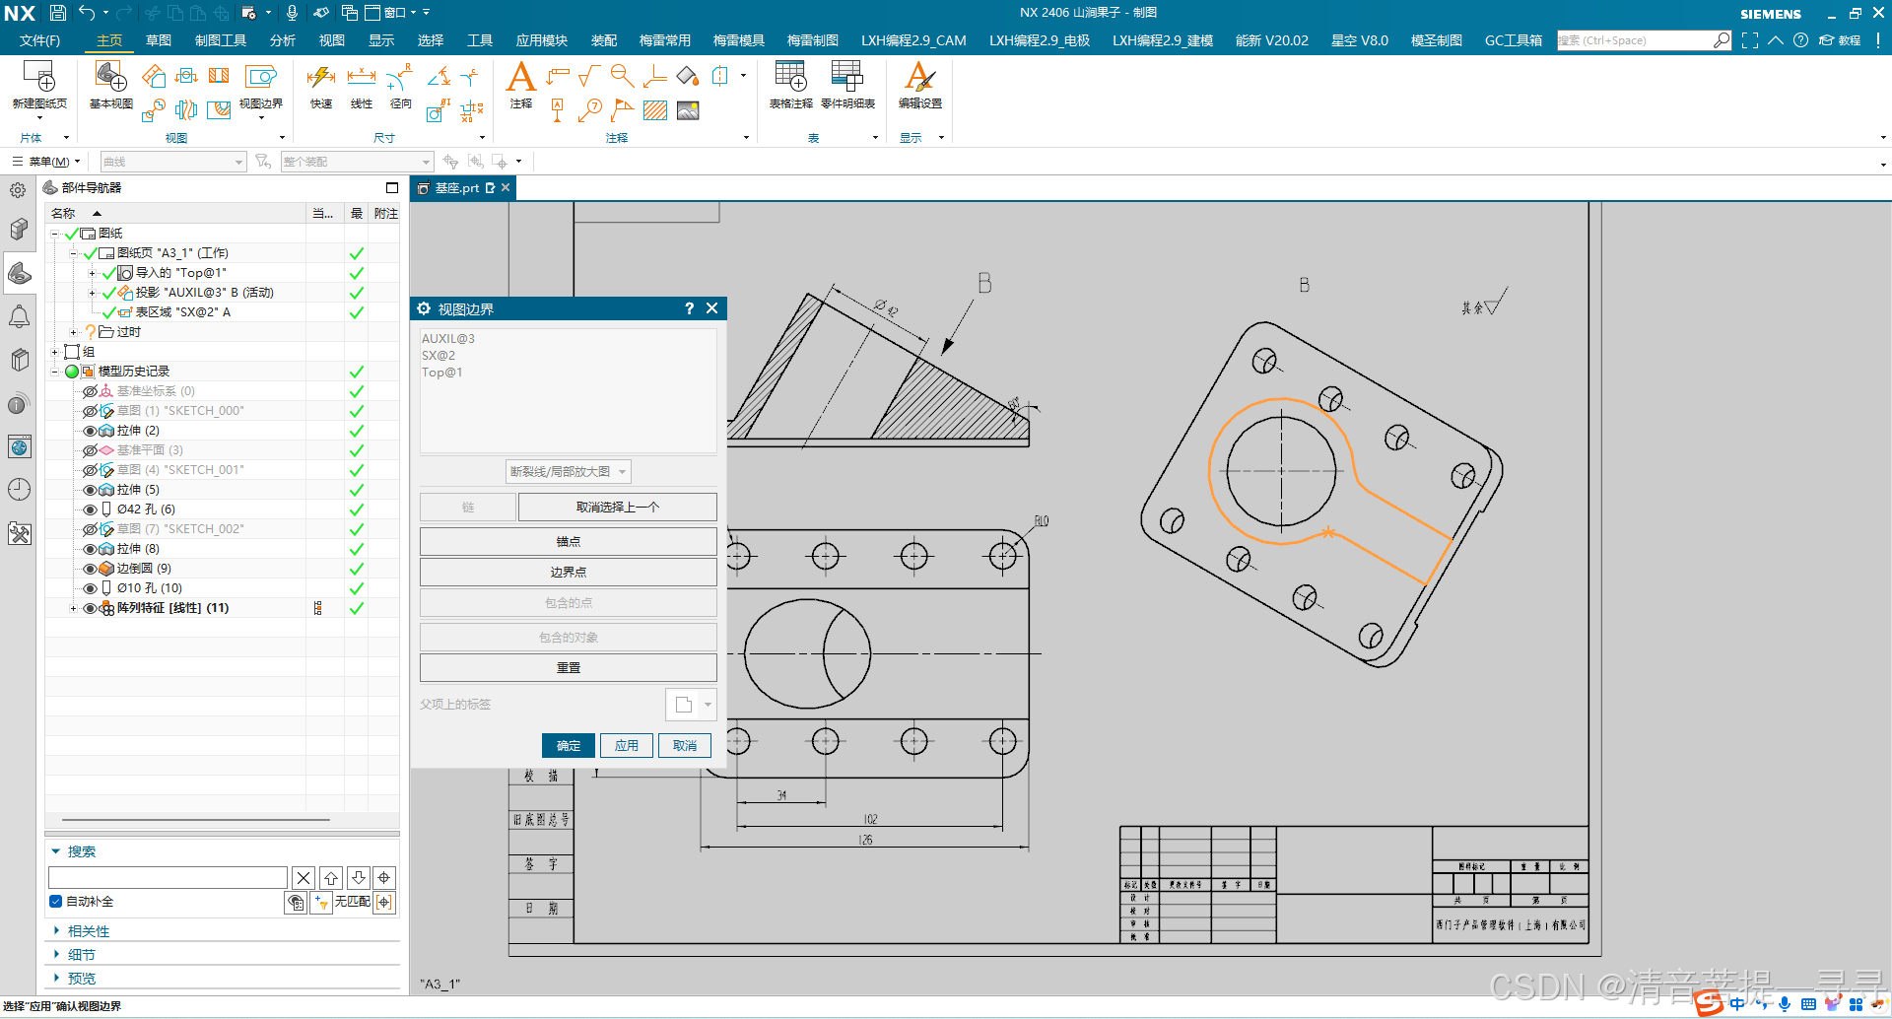
Task: Switch to the 草图 ribbon tab
Action: pos(159,40)
